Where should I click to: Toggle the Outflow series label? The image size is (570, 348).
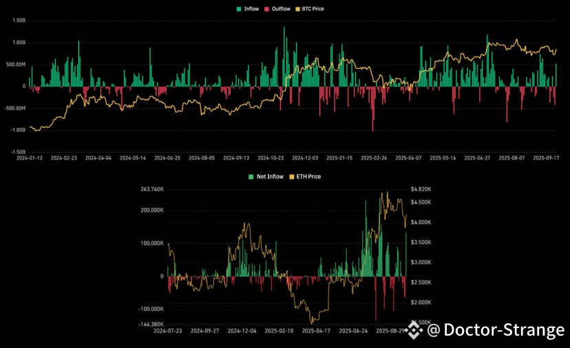281,9
